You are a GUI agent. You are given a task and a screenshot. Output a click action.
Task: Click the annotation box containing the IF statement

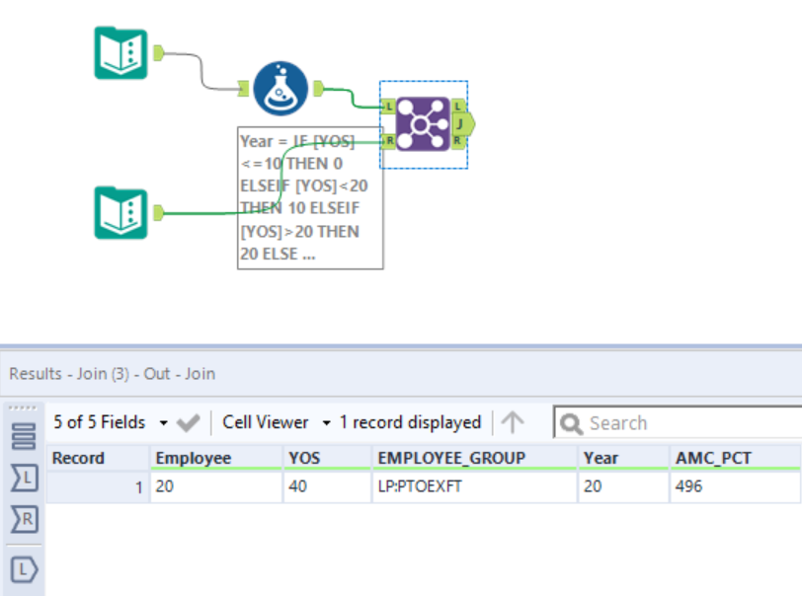tap(309, 197)
